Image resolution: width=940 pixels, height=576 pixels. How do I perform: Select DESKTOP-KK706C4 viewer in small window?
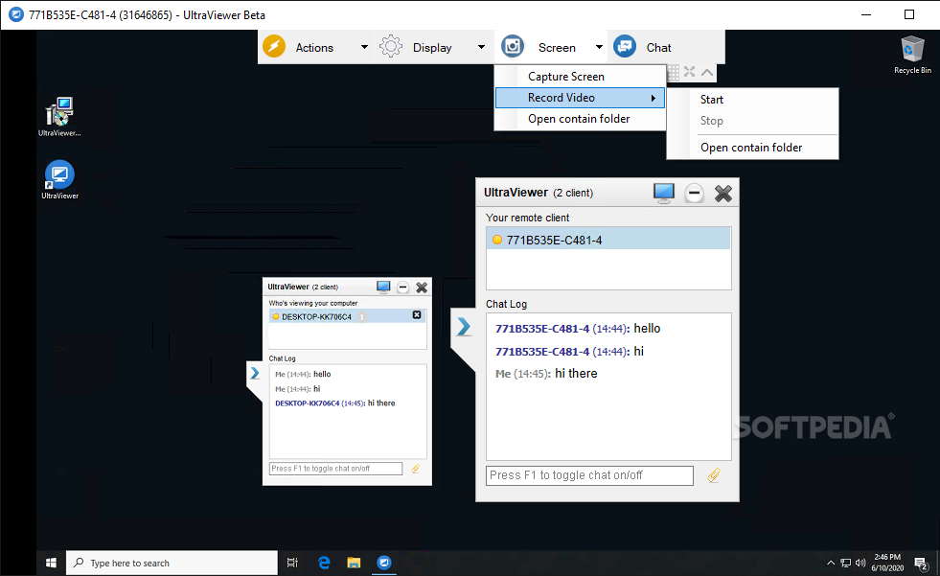347,316
